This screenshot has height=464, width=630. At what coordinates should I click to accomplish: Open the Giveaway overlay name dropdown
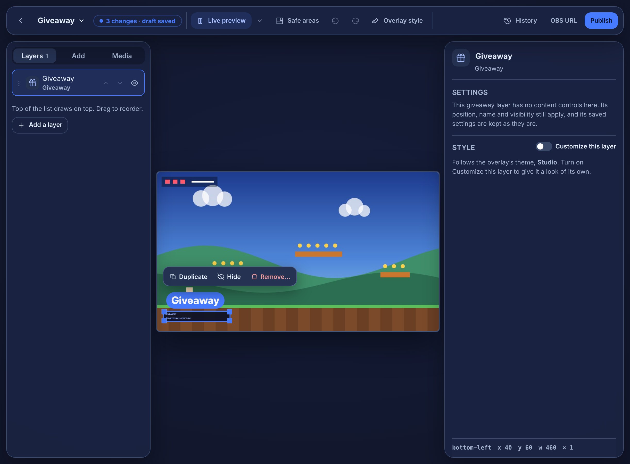coord(61,21)
